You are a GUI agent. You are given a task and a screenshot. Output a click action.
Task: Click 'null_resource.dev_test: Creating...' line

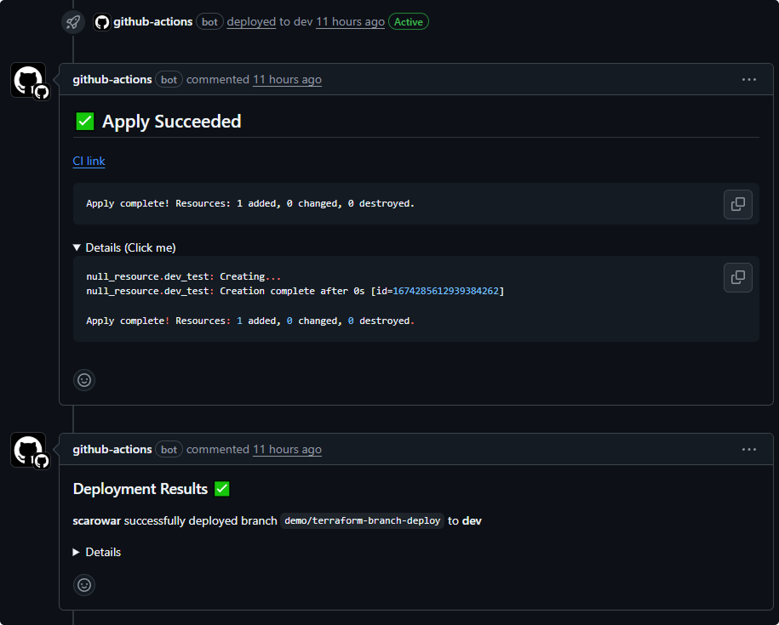(x=184, y=277)
